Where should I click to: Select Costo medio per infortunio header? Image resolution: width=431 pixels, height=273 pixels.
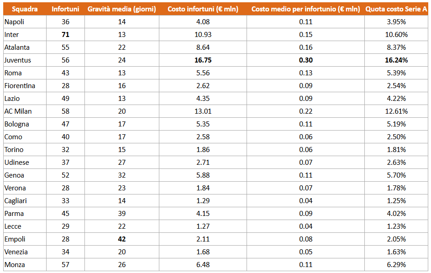[305, 9]
